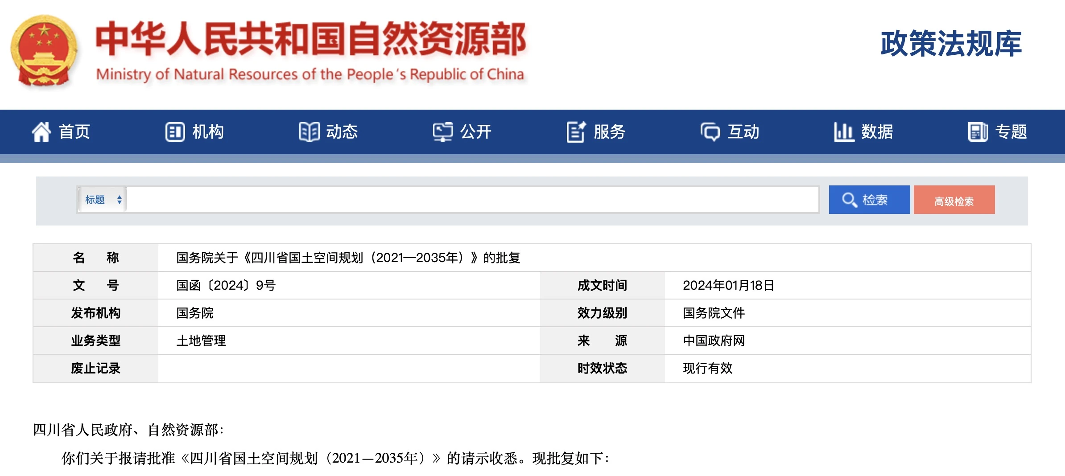1065x476 pixels.
Task: Click the 高级检索 advanced search button
Action: click(954, 200)
